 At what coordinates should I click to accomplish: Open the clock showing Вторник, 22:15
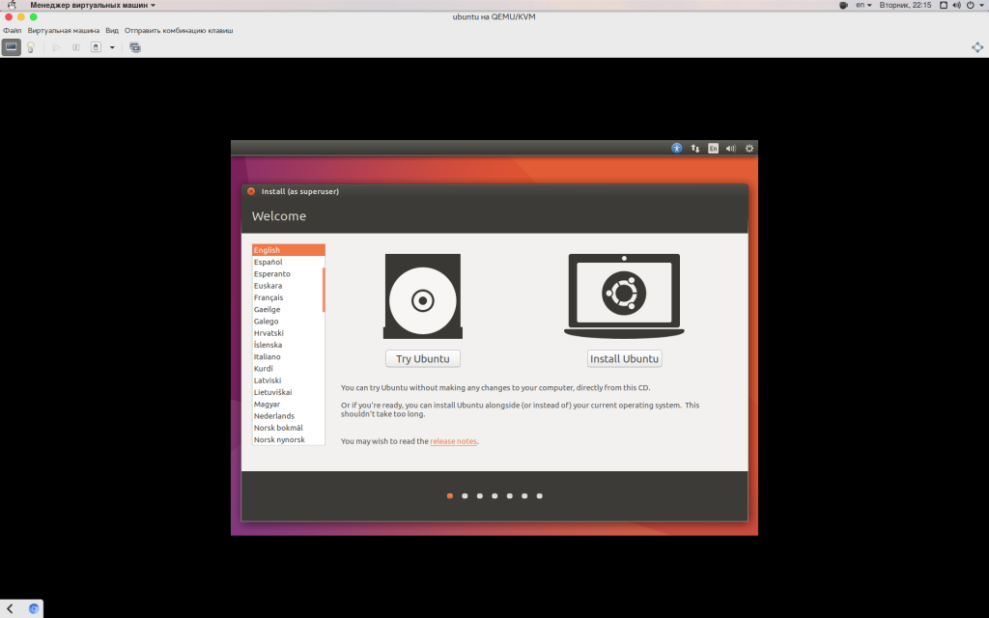click(x=905, y=5)
